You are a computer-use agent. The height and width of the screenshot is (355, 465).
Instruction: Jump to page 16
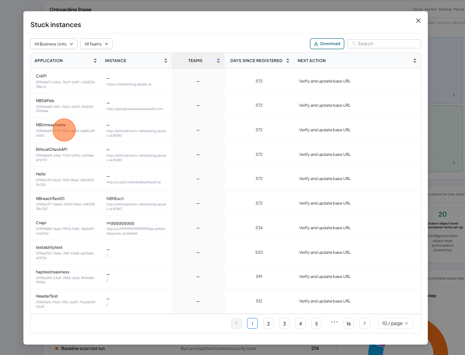[348, 323]
